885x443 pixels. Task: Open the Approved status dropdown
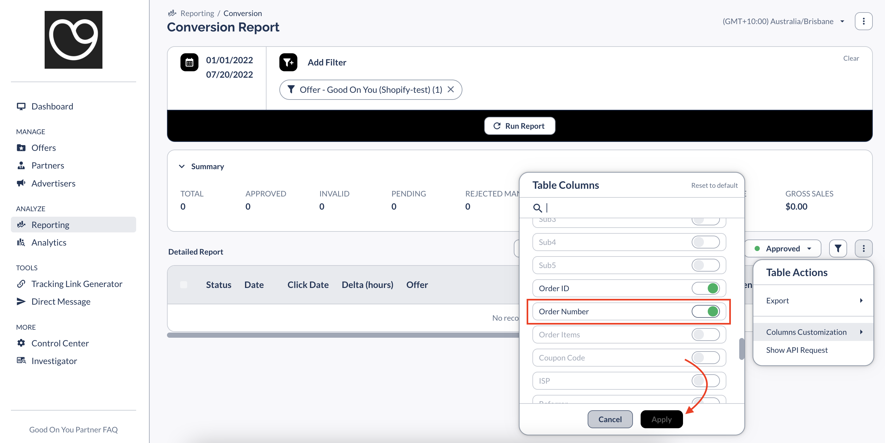tap(783, 248)
